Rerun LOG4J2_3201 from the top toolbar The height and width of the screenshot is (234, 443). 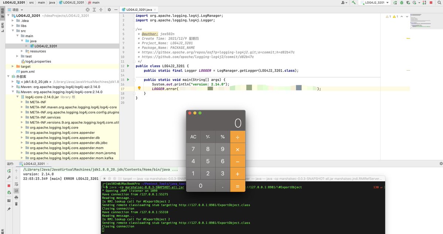coord(396,3)
